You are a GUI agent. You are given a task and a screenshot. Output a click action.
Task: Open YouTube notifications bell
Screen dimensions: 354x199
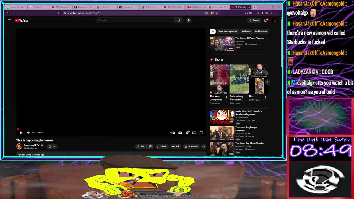click(x=265, y=20)
